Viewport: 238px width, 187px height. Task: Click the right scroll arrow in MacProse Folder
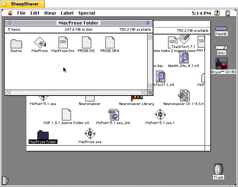click(145, 93)
